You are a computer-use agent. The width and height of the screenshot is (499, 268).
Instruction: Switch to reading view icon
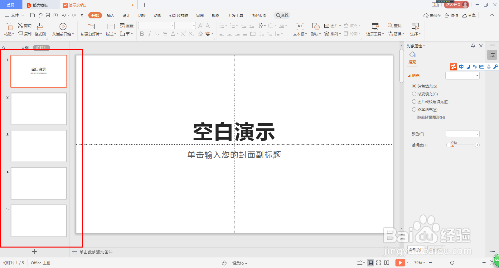coord(387,263)
